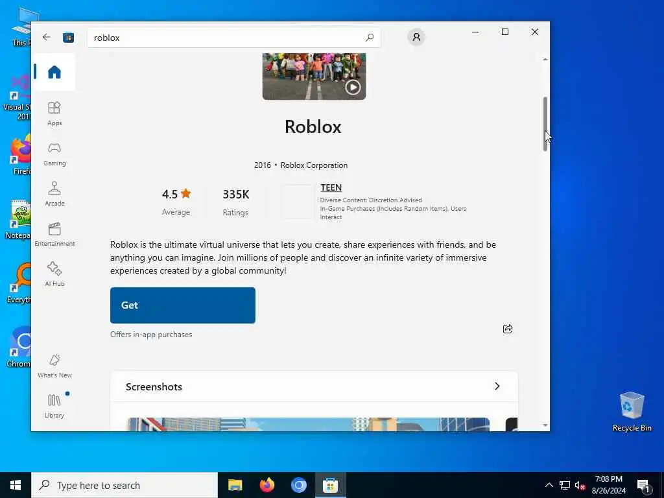
Task: Click the 335K Ratings count
Action: coord(236,202)
